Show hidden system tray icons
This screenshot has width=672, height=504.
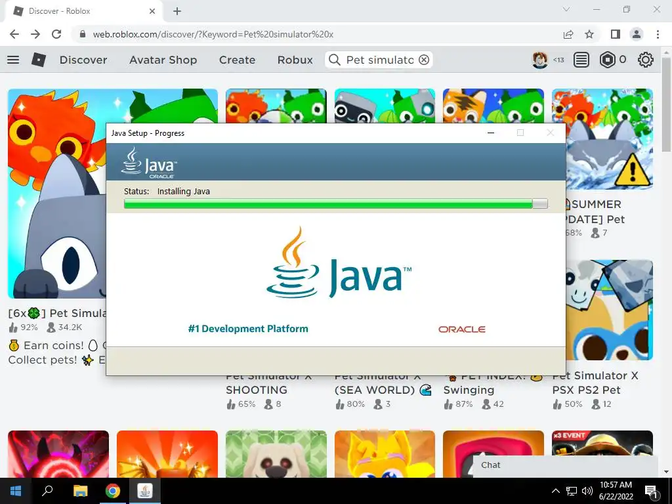coord(555,491)
